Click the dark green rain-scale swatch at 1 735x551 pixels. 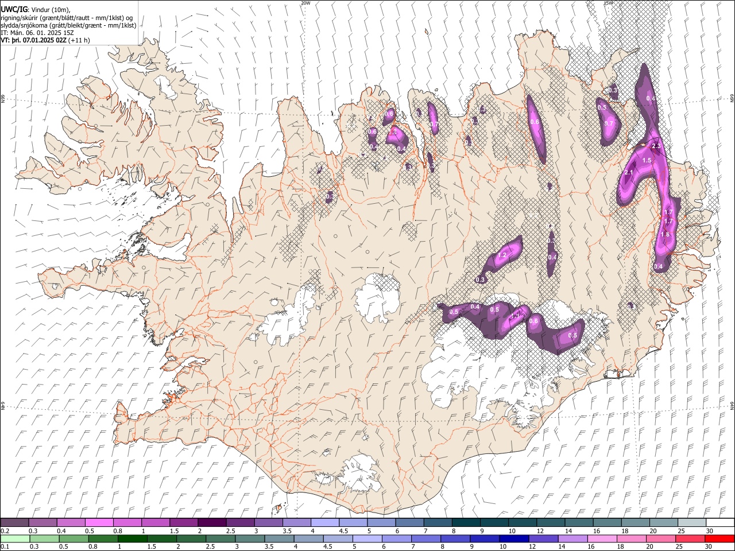(x=132, y=539)
